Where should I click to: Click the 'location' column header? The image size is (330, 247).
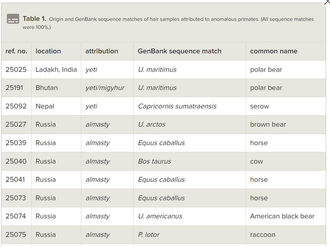pyautogui.click(x=48, y=51)
